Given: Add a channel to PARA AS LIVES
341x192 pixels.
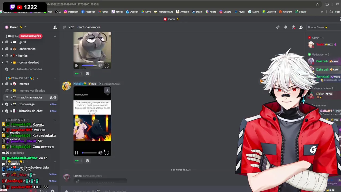Looking at the screenshot, I should [55, 78].
